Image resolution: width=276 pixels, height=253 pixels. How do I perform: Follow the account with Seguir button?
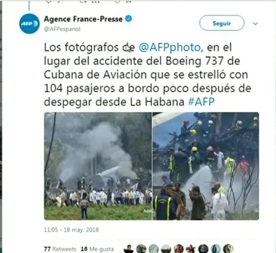pyautogui.click(x=222, y=23)
